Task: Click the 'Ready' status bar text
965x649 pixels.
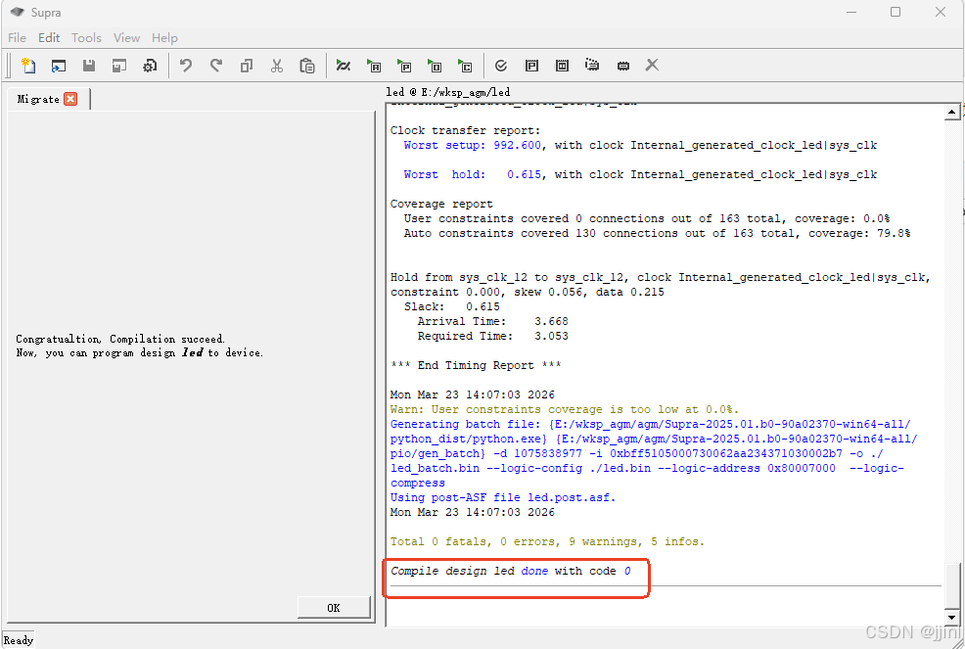Action: click(19, 640)
